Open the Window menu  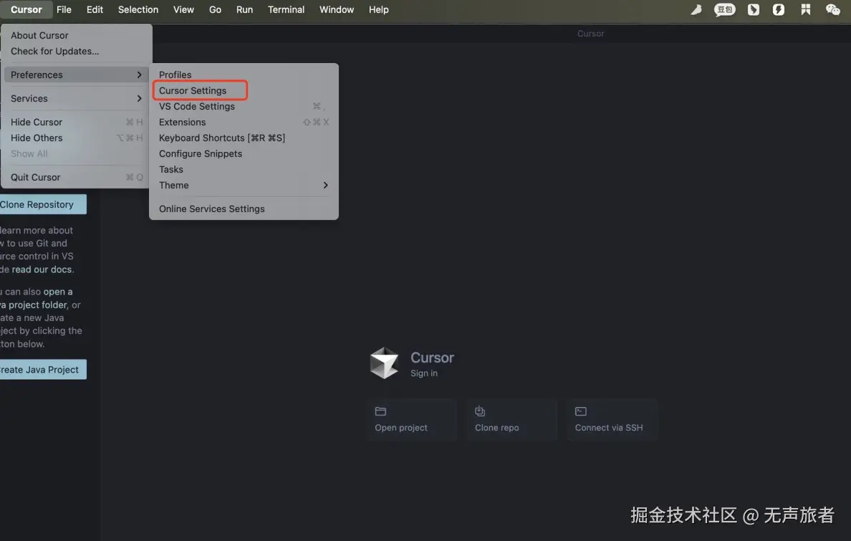point(337,10)
